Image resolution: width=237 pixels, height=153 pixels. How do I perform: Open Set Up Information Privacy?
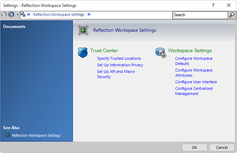point(120,65)
